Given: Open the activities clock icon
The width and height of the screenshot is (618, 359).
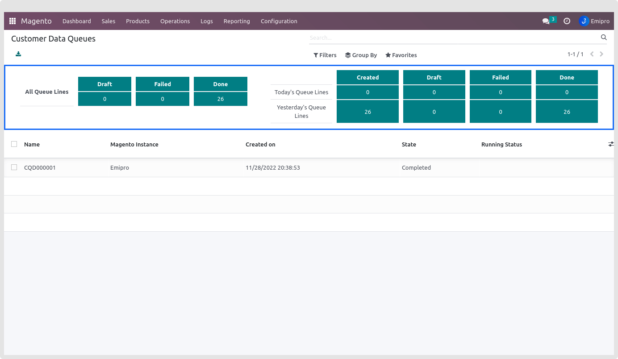Looking at the screenshot, I should tap(567, 21).
